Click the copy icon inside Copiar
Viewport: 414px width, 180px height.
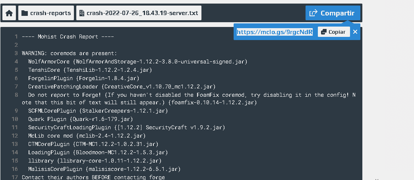coord(324,32)
